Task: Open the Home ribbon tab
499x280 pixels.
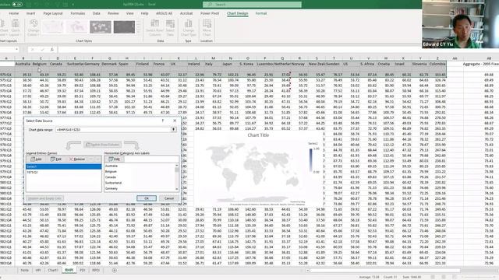Action: coord(14,13)
